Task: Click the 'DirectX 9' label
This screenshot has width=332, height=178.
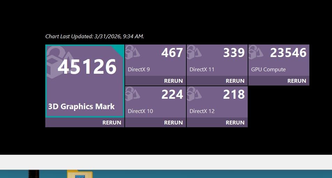Action: pos(139,69)
